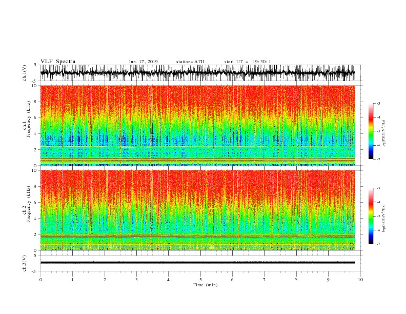Click time axis tick label "7"
Image resolution: width=406 pixels, height=314 pixels.
pos(265,280)
